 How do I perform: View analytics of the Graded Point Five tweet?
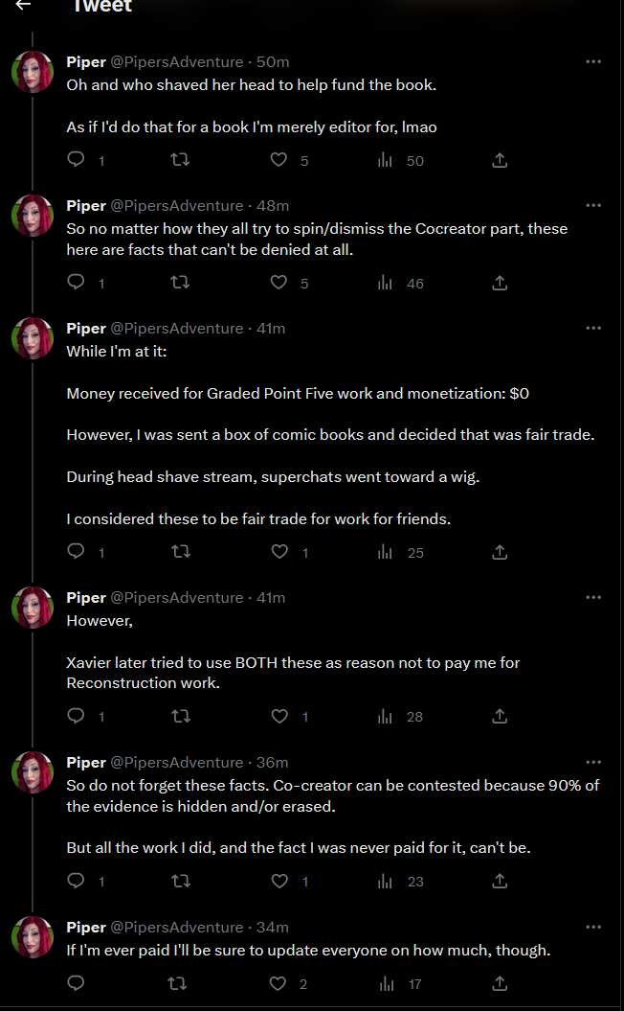[386, 552]
